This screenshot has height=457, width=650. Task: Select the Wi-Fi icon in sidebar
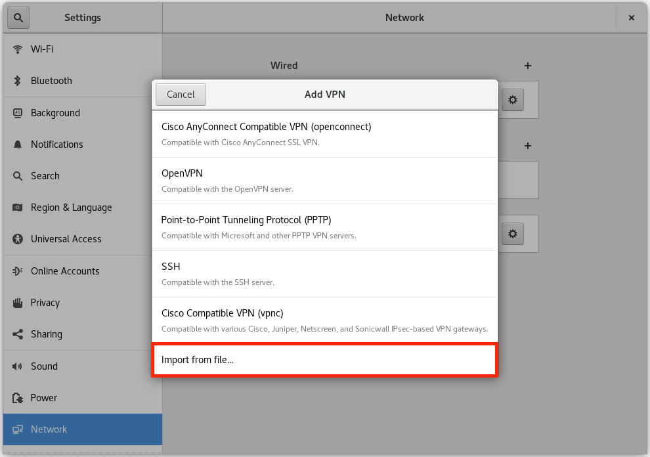coord(18,49)
